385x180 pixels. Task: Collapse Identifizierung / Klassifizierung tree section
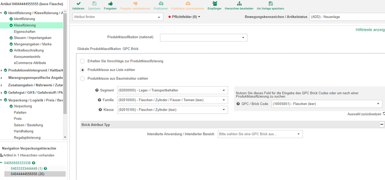point(2,13)
